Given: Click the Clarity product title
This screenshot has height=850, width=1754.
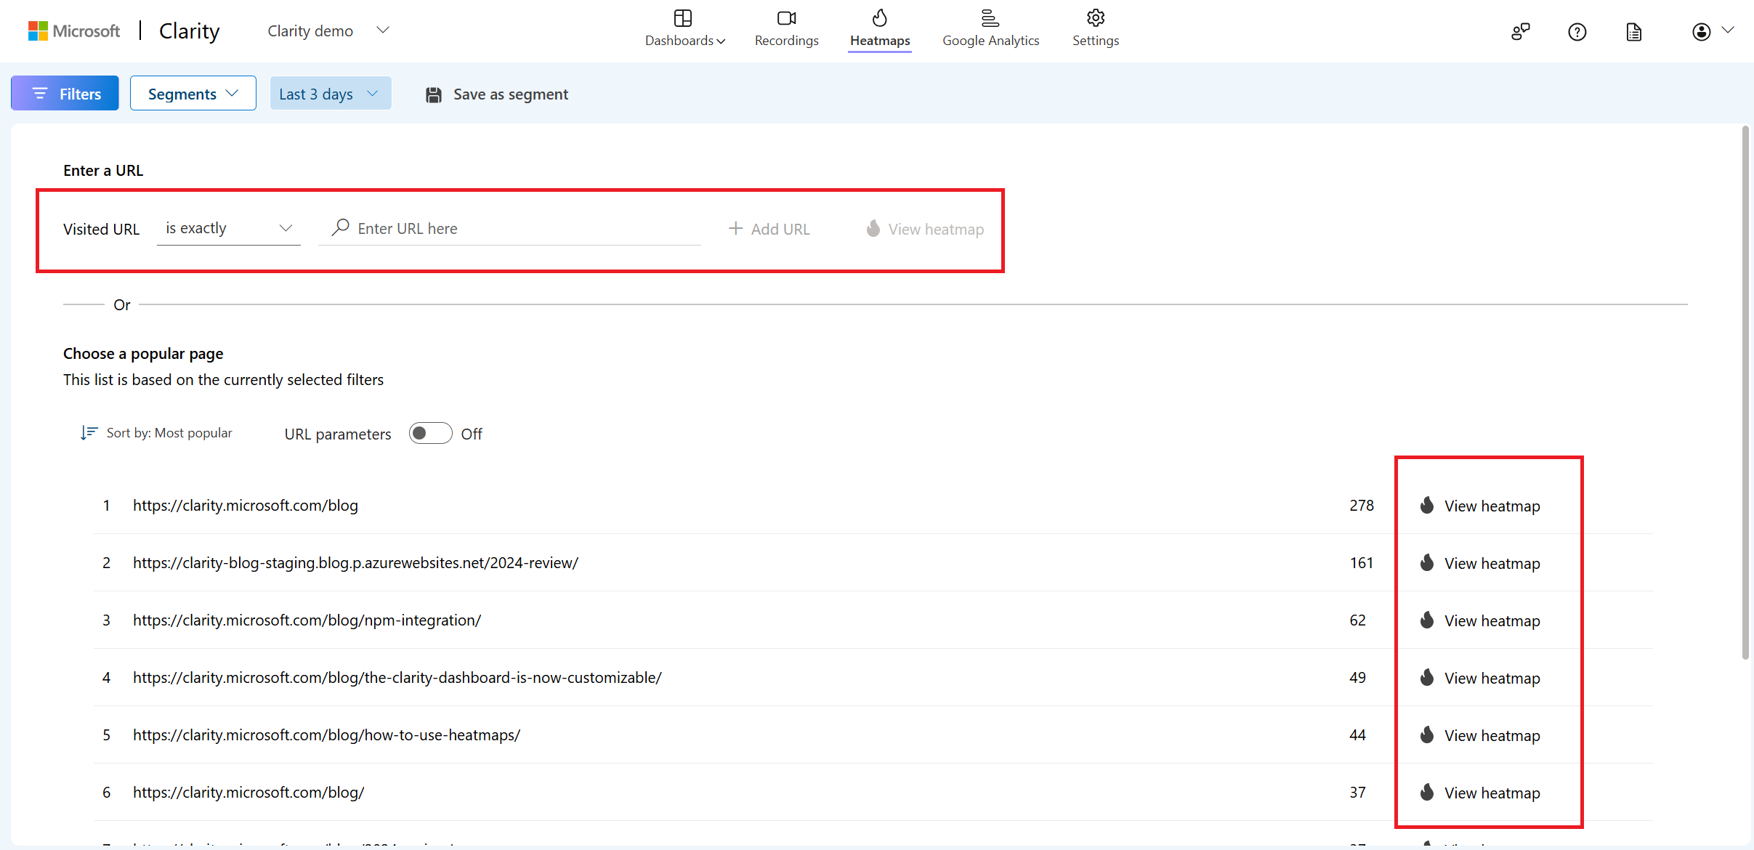Looking at the screenshot, I should (x=190, y=31).
